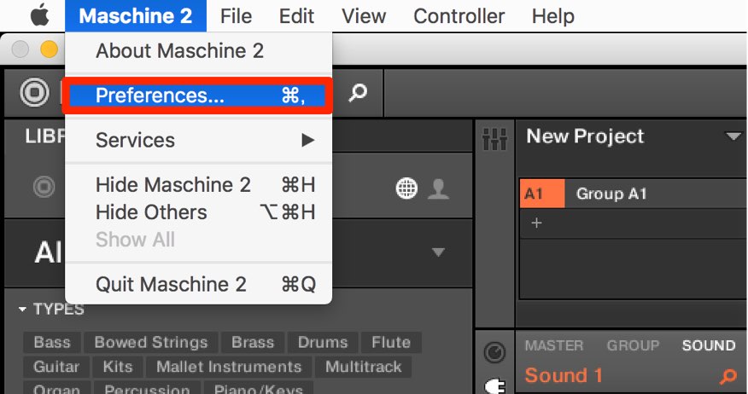
Task: Click the plug-in icon
Action: point(495,385)
